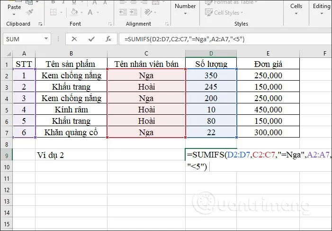This screenshot has height=231, width=332.
Task: Open the Cell Styles gallery
Action: pos(224,12)
